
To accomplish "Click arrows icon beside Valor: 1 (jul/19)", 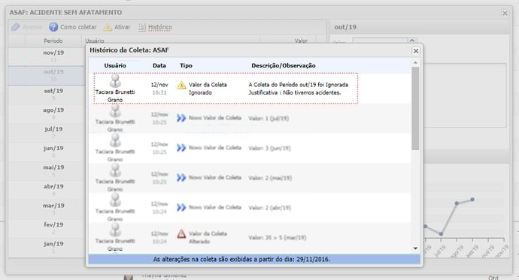I will coord(181,118).
